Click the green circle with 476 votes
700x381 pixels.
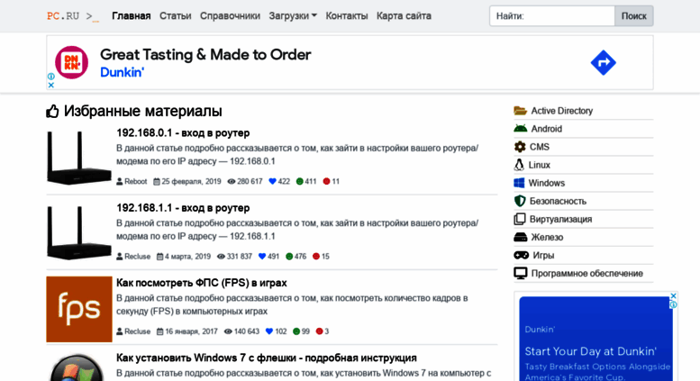289,257
